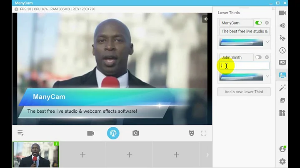This screenshot has width=300, height=168.
Task: Start video recording with camera icon
Action: (91, 133)
